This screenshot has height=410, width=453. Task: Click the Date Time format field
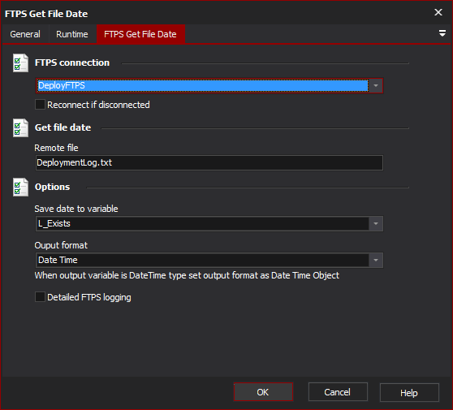tap(203, 260)
